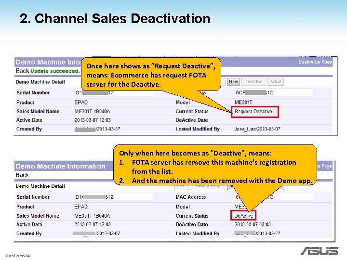
Task: Select the 'Lasted Modified By' label beside Jose_Liao
Action: 198,129
